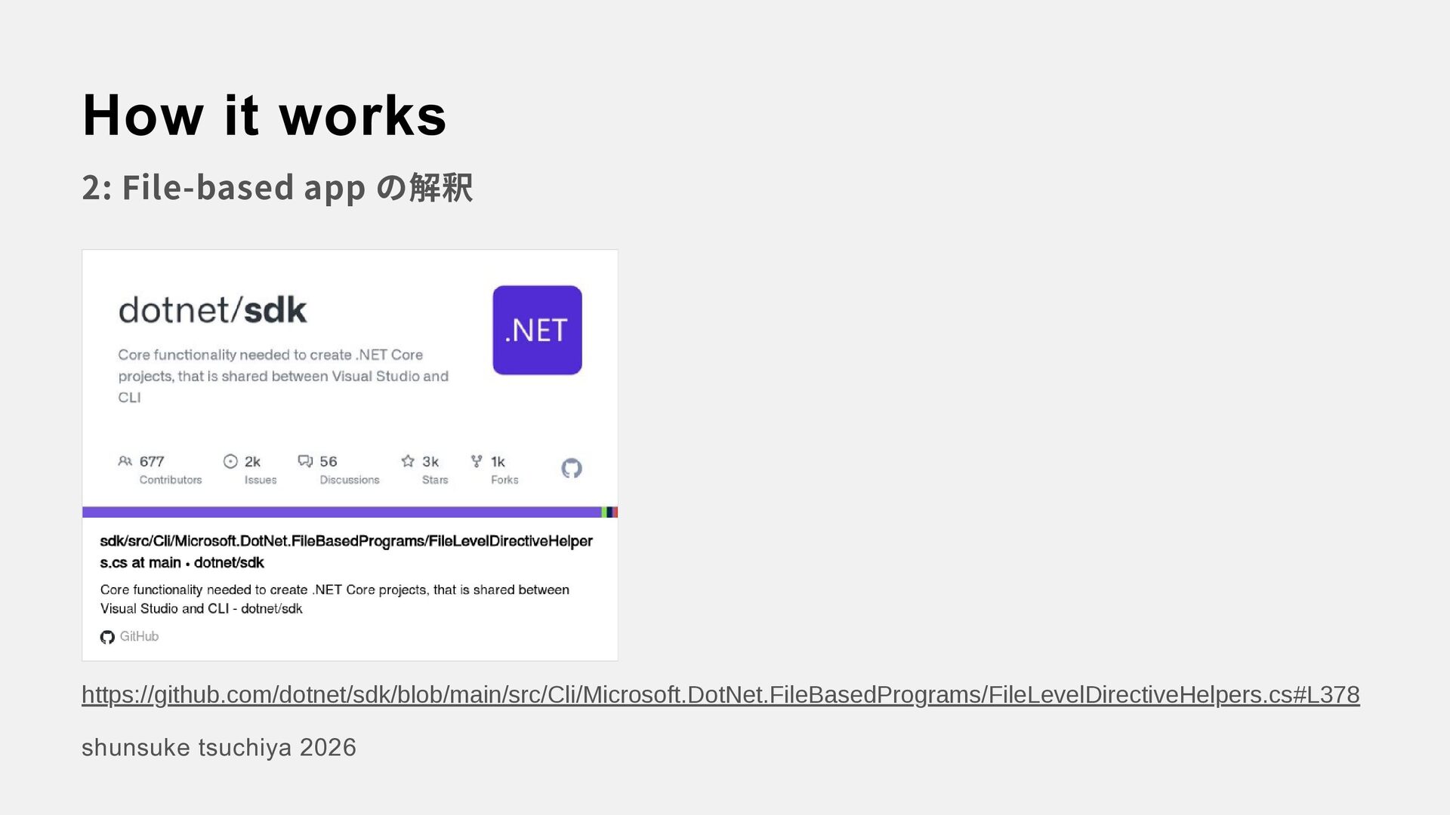The image size is (1450, 815).
Task: Click the How it works heading
Action: click(264, 115)
